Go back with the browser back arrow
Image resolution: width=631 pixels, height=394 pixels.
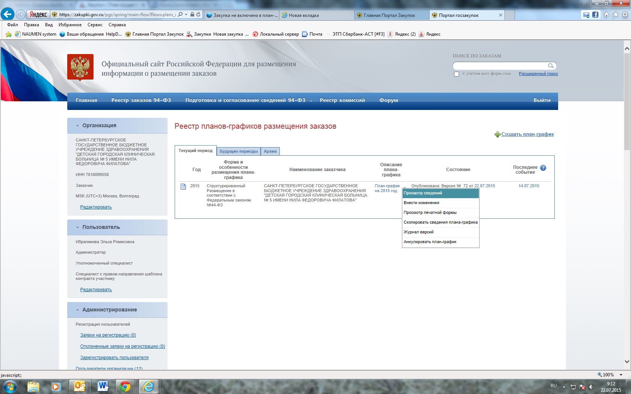(x=8, y=14)
